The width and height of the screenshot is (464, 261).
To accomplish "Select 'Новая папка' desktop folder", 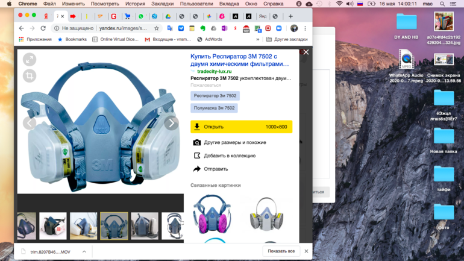I will 444,140.
